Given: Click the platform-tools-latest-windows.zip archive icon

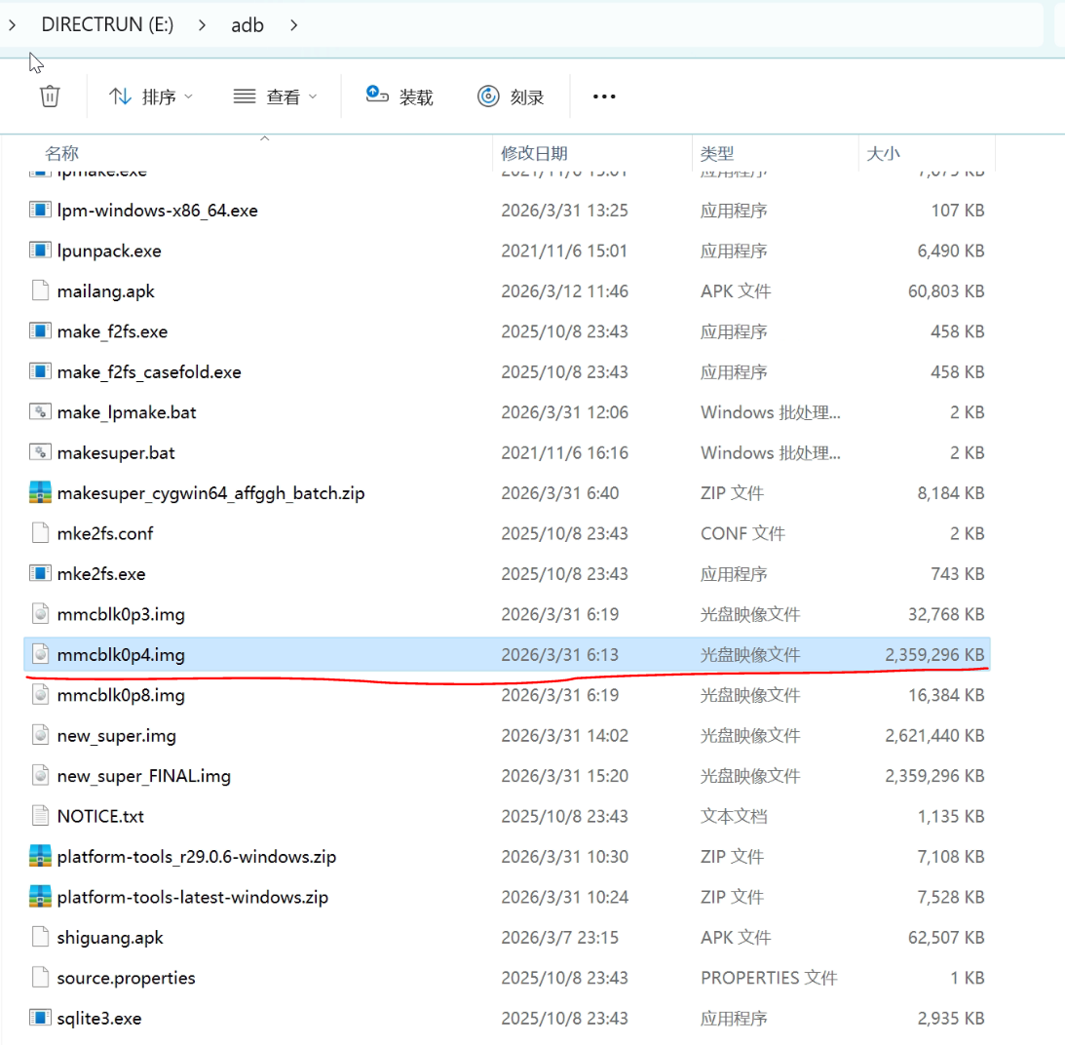Looking at the screenshot, I should coord(40,897).
